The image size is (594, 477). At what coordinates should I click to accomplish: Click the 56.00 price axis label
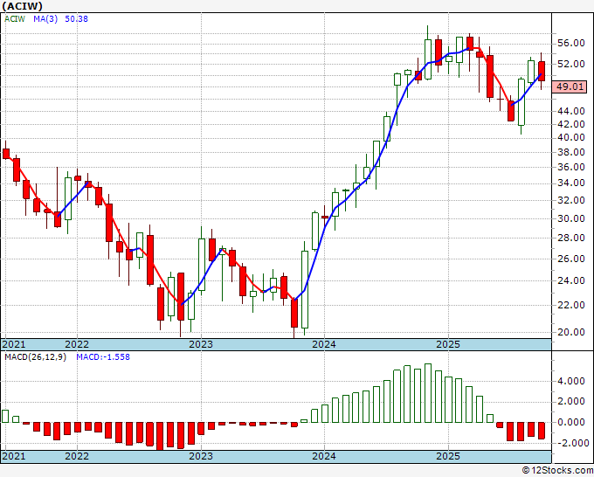click(x=571, y=43)
